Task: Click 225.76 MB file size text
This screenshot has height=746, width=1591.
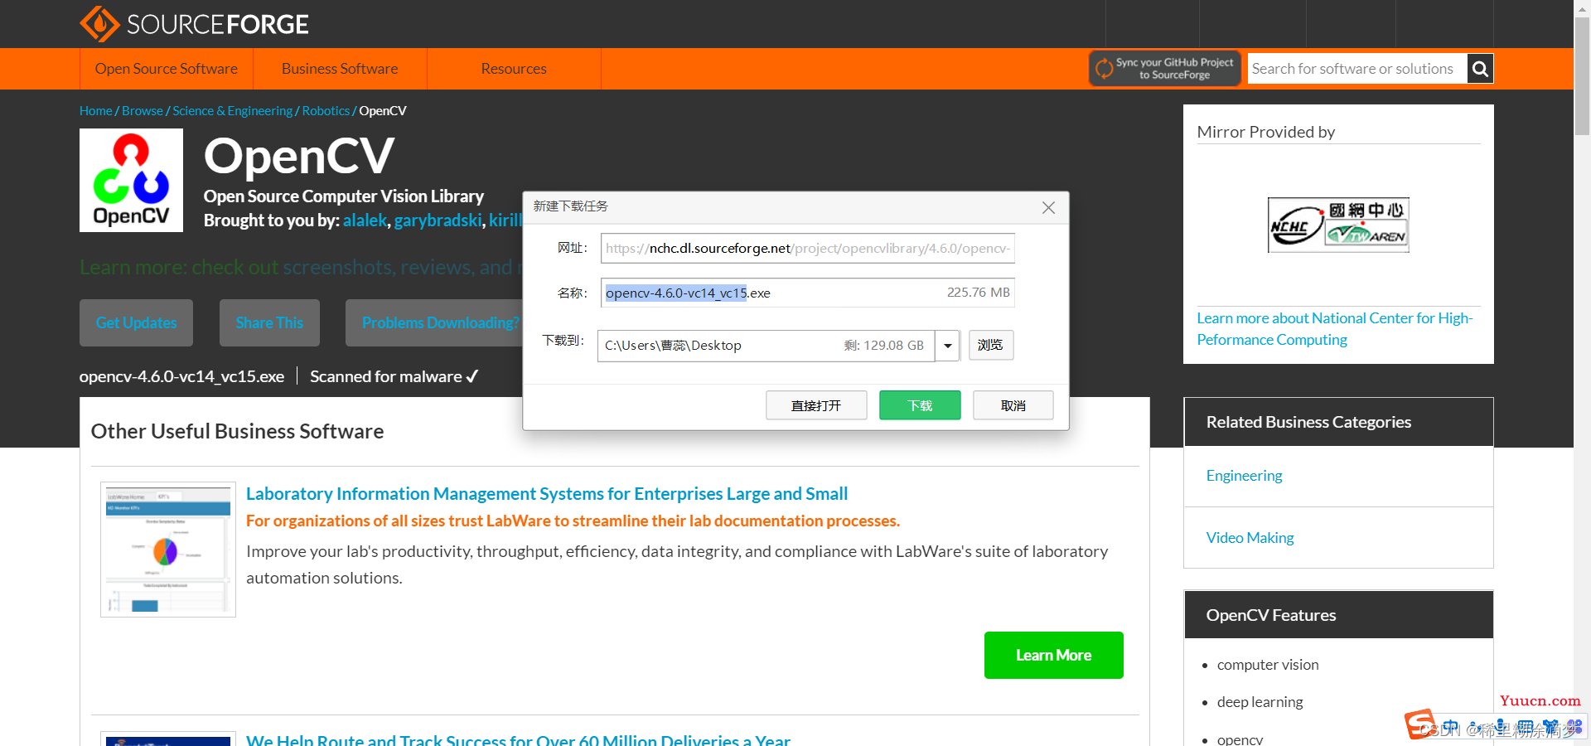Action: pyautogui.click(x=979, y=293)
